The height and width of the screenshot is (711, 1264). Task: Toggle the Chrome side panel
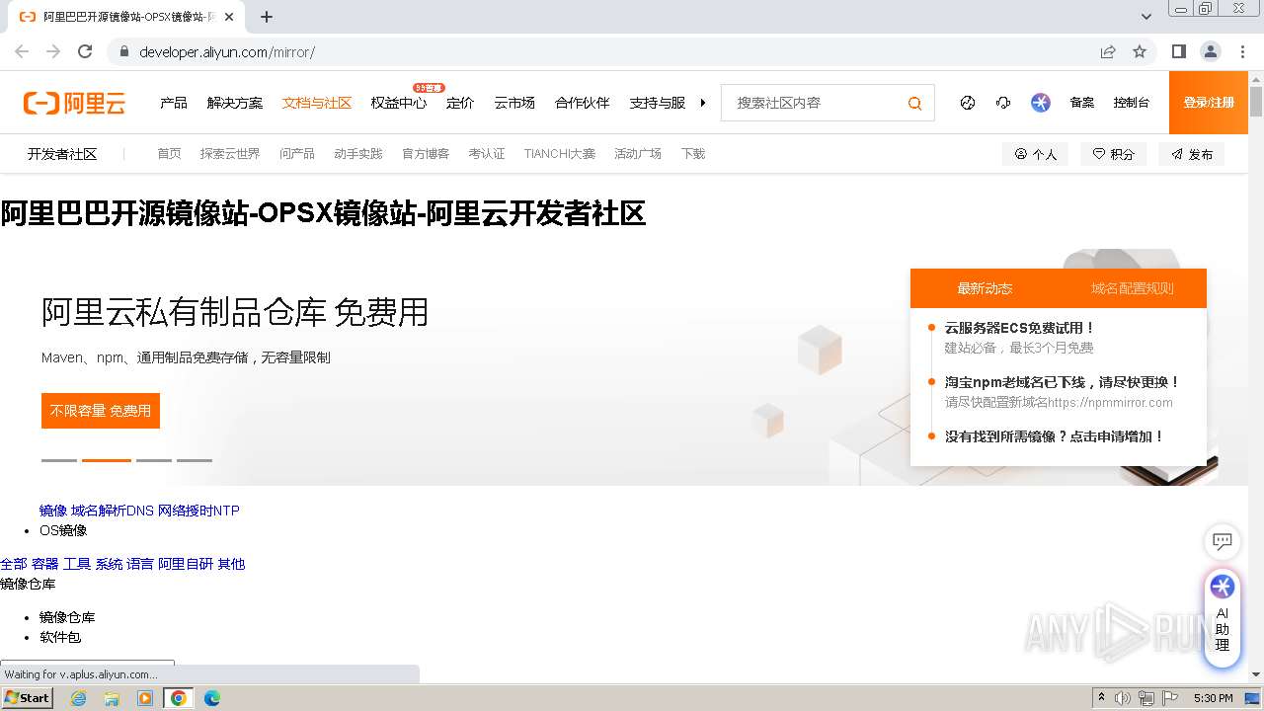[1179, 51]
